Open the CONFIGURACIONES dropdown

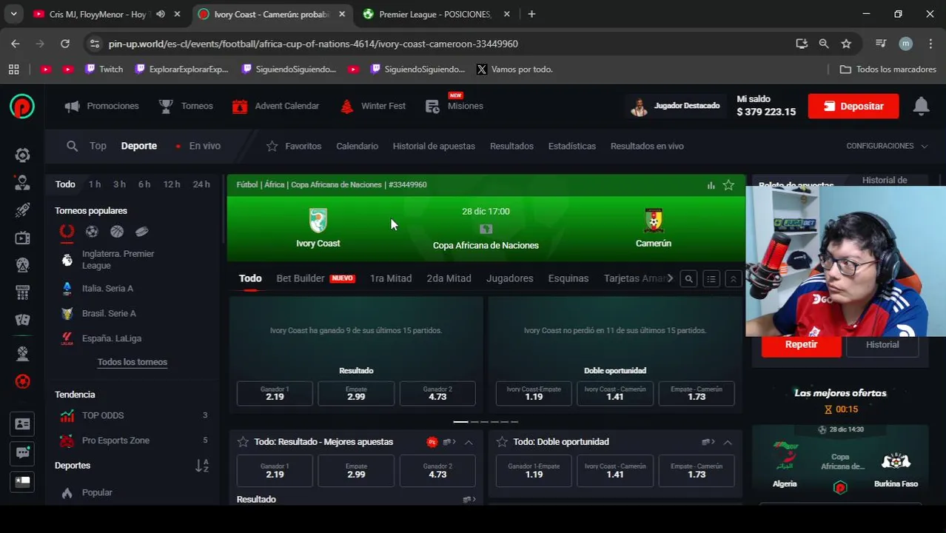[x=887, y=146]
